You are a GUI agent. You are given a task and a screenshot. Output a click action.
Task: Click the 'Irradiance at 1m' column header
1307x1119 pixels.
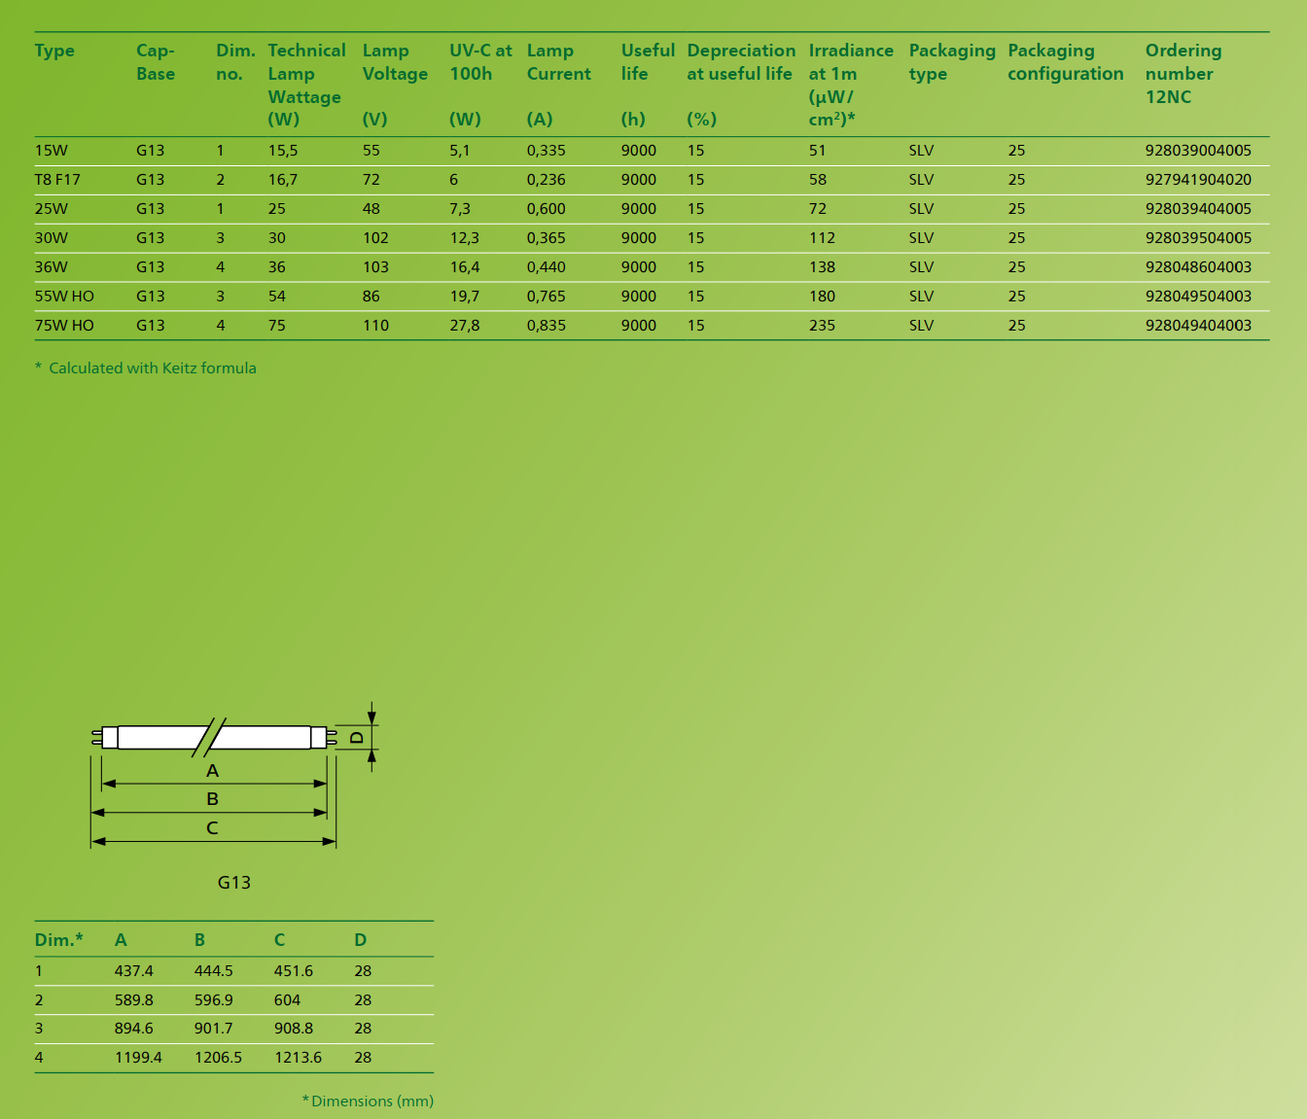click(x=850, y=62)
